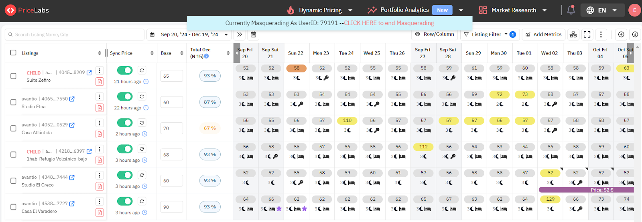Click the purple star in Casa El Varadero Sat 21
Viewport: 642px width, 222px height.
click(x=279, y=208)
